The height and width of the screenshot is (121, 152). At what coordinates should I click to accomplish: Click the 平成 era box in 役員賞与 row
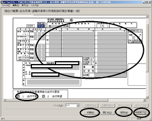click(x=32, y=54)
